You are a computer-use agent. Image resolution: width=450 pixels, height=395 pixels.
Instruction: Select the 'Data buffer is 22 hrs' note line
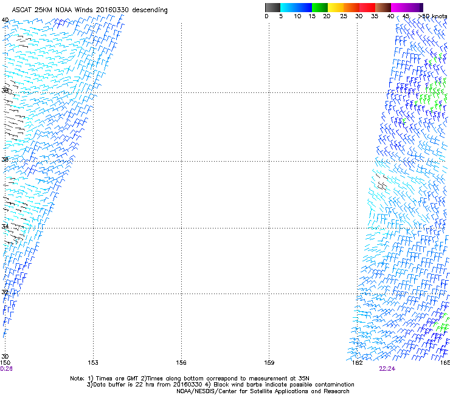[x=220, y=385]
